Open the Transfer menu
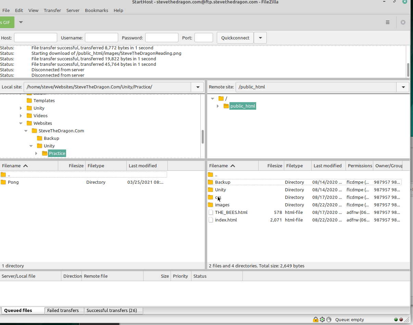This screenshot has width=413, height=325. (52, 10)
